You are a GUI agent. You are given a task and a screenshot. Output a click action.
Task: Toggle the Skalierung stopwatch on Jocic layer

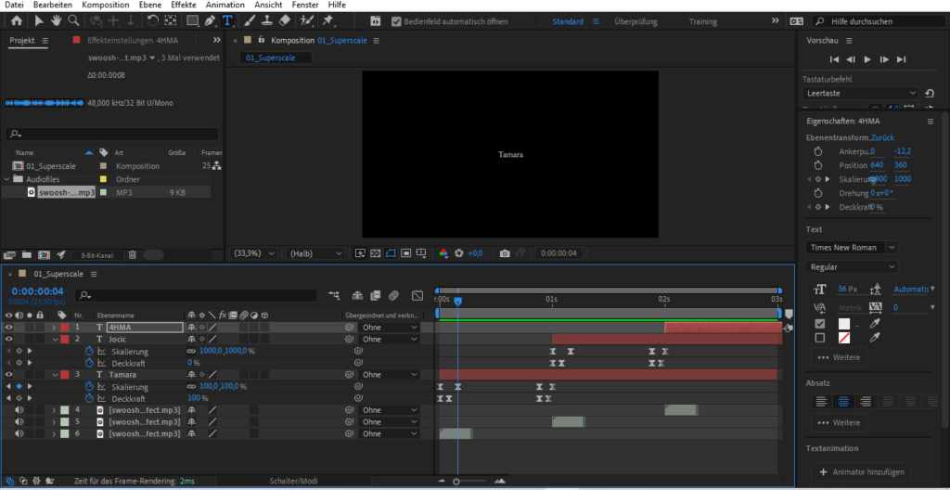(x=90, y=352)
